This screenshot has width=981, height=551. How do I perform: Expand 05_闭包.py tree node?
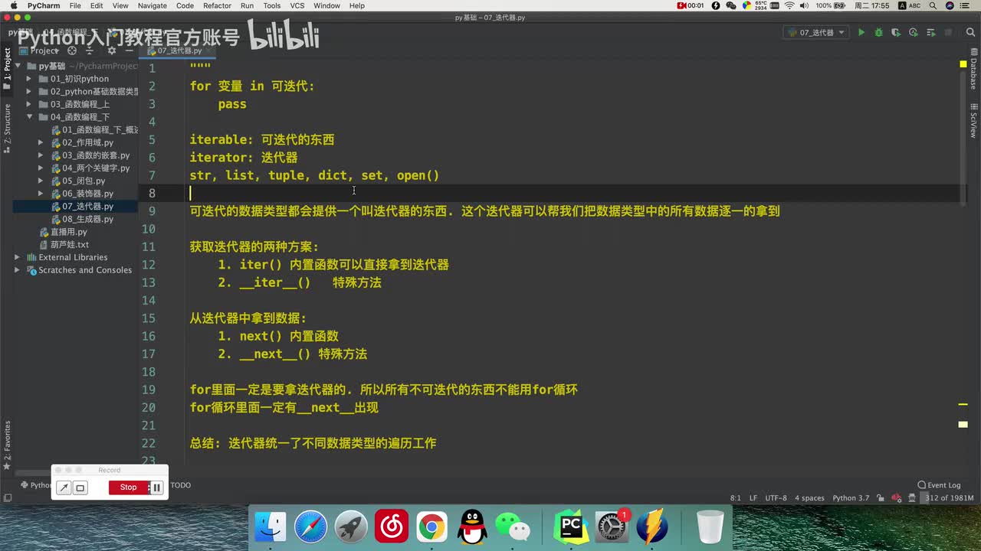(41, 181)
